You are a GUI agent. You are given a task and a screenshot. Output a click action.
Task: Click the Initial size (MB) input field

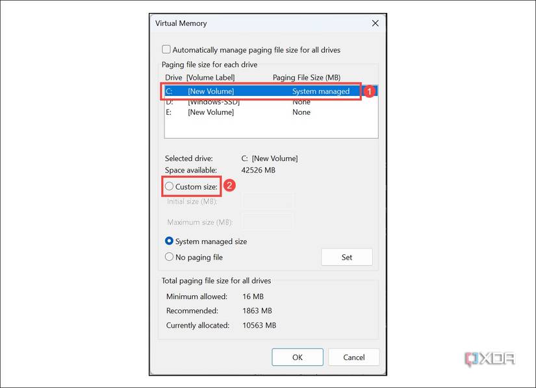tap(268, 200)
